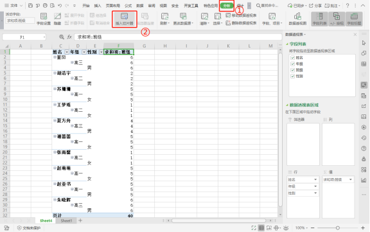Toggle the 字段标题 field headers button

[x=354, y=19]
